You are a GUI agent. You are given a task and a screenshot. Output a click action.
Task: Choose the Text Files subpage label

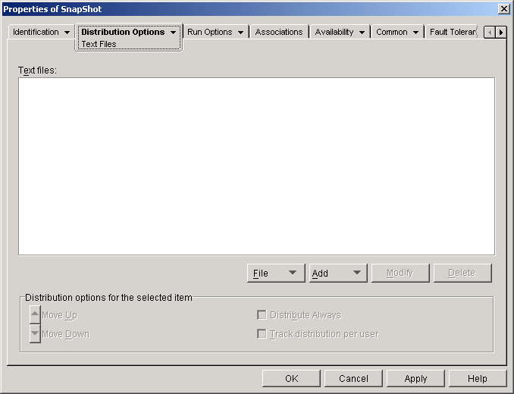pos(99,44)
